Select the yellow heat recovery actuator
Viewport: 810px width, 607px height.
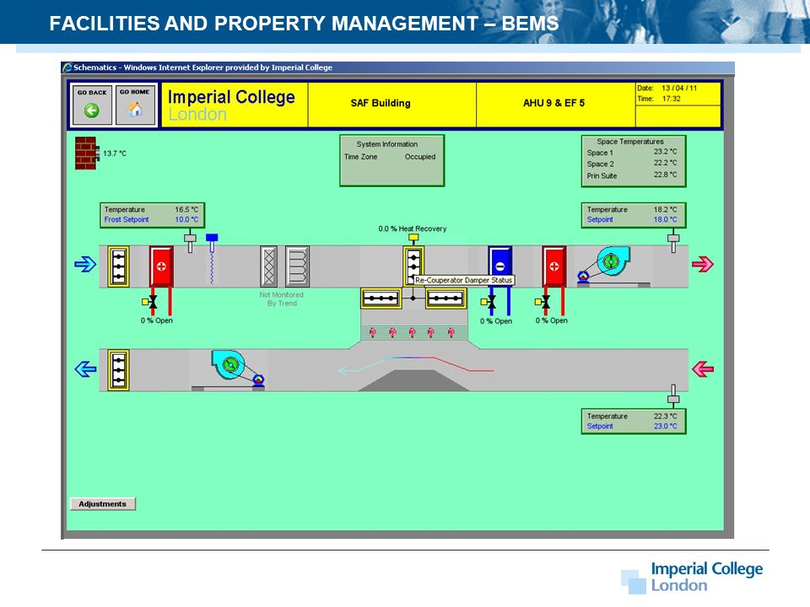(x=413, y=239)
